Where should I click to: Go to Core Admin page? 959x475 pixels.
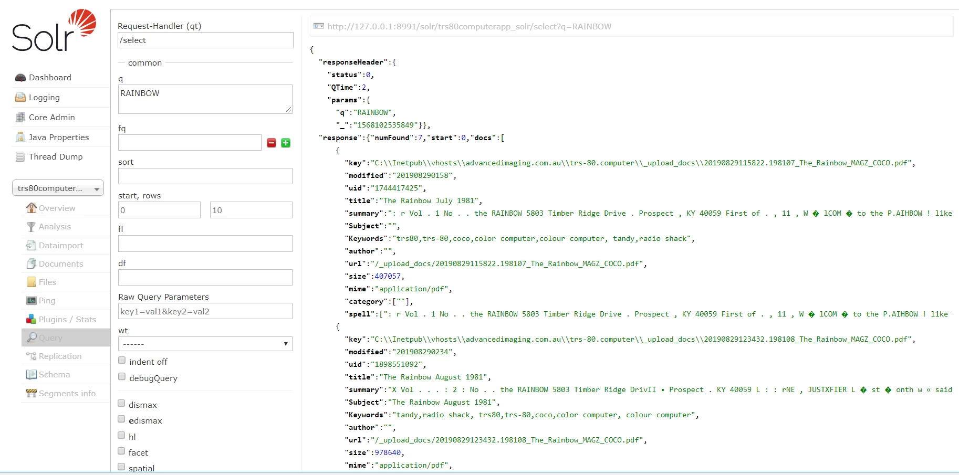(51, 118)
